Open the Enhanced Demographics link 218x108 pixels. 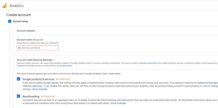click(x=208, y=83)
